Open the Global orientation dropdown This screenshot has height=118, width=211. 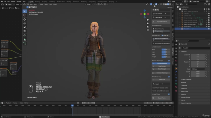click(x=89, y=4)
